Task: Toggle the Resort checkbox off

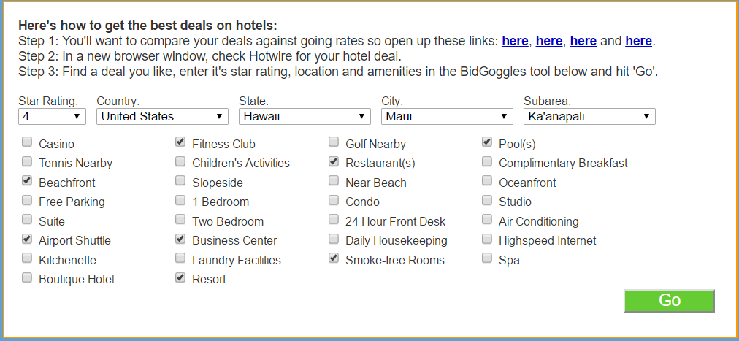Action: coord(180,278)
